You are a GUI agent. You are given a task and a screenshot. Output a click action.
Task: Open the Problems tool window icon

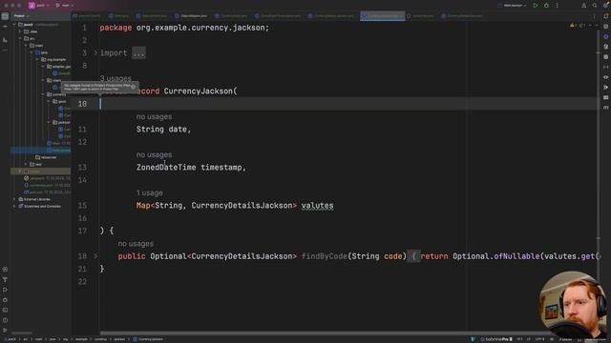5,320
